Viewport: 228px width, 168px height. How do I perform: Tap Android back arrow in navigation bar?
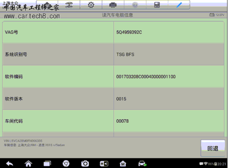pos(9,164)
